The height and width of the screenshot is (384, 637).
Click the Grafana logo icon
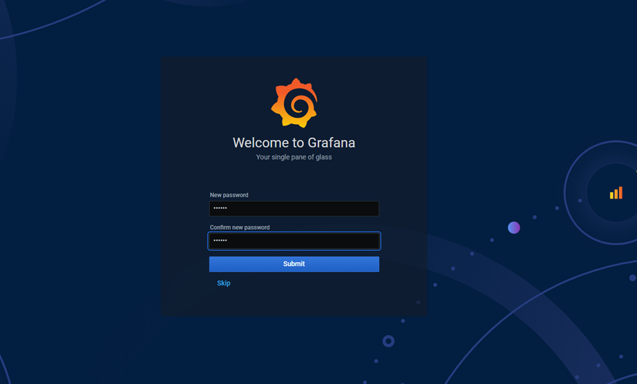[294, 103]
